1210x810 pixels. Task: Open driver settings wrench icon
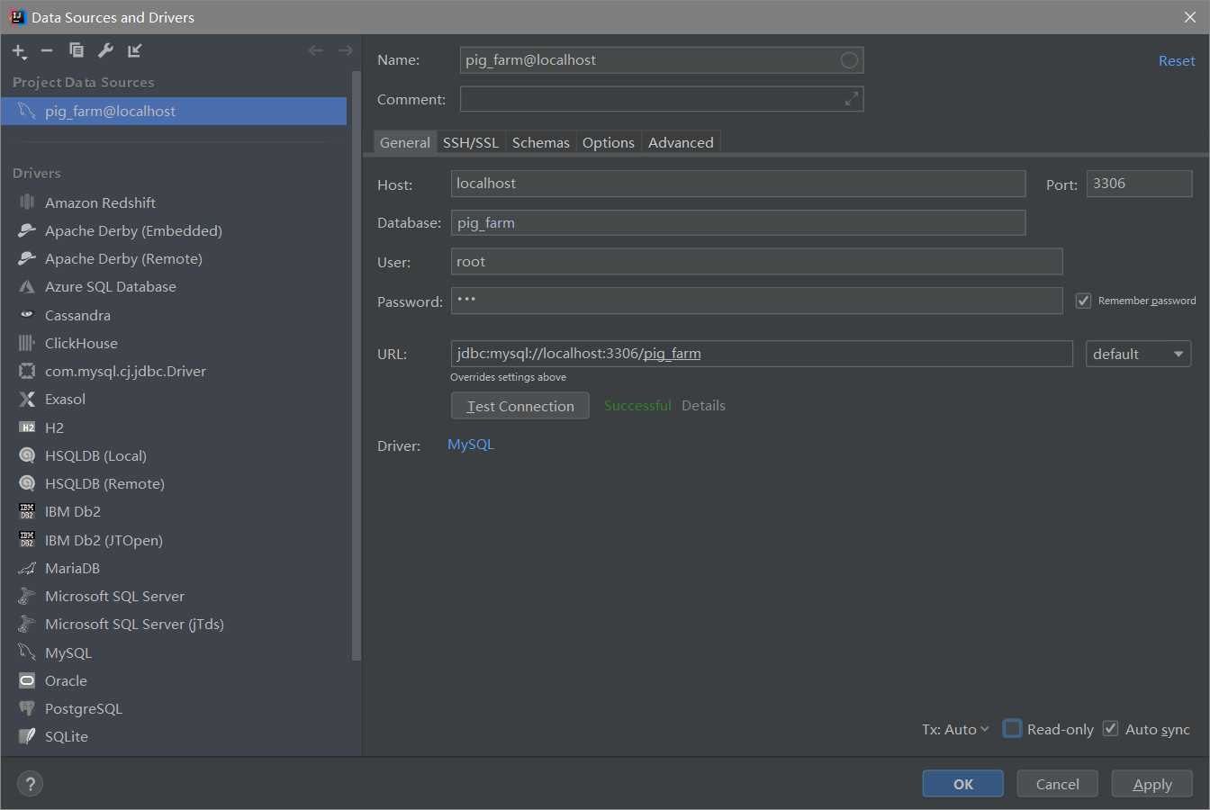point(105,50)
